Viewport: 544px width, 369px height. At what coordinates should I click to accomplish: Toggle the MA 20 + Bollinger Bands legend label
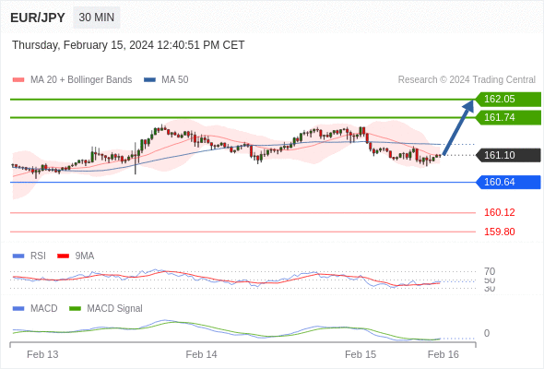tap(81, 80)
